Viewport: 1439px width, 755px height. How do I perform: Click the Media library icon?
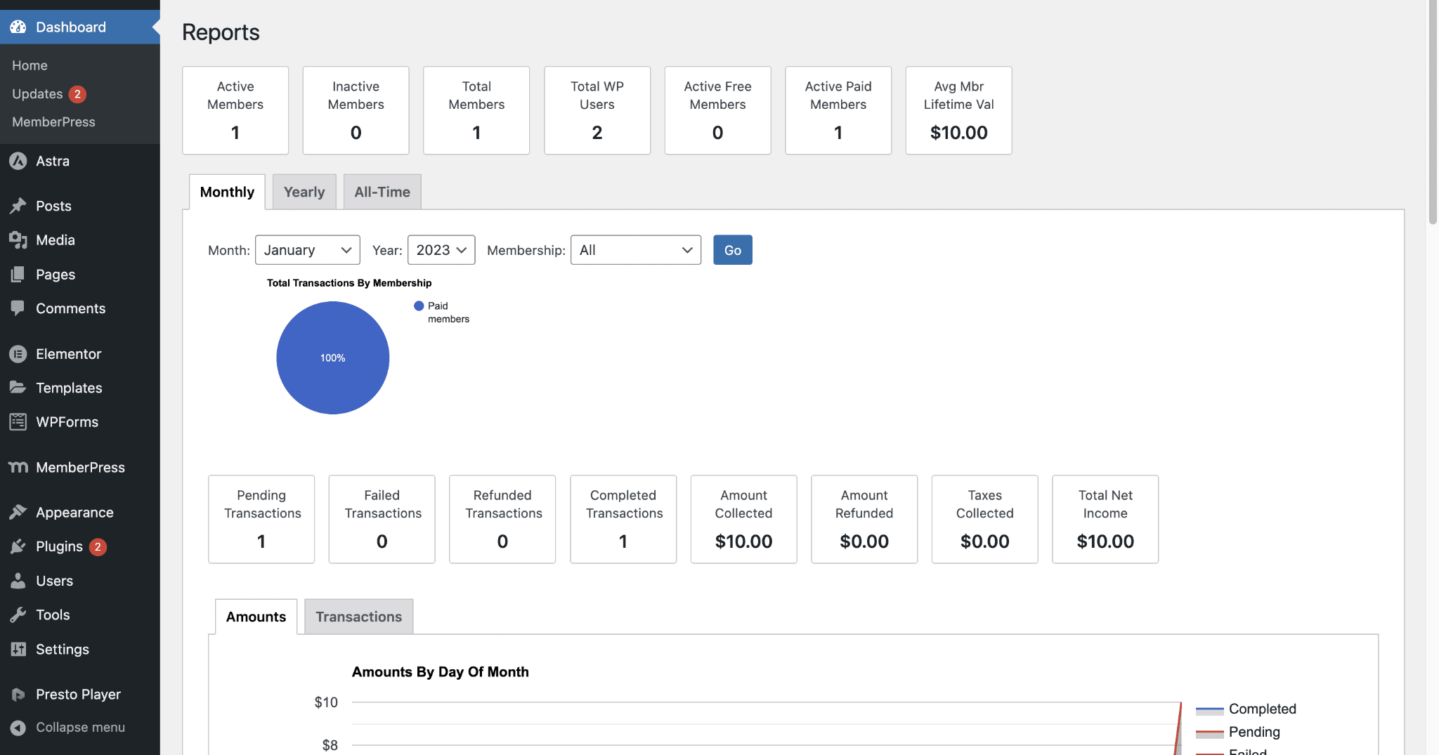[18, 240]
